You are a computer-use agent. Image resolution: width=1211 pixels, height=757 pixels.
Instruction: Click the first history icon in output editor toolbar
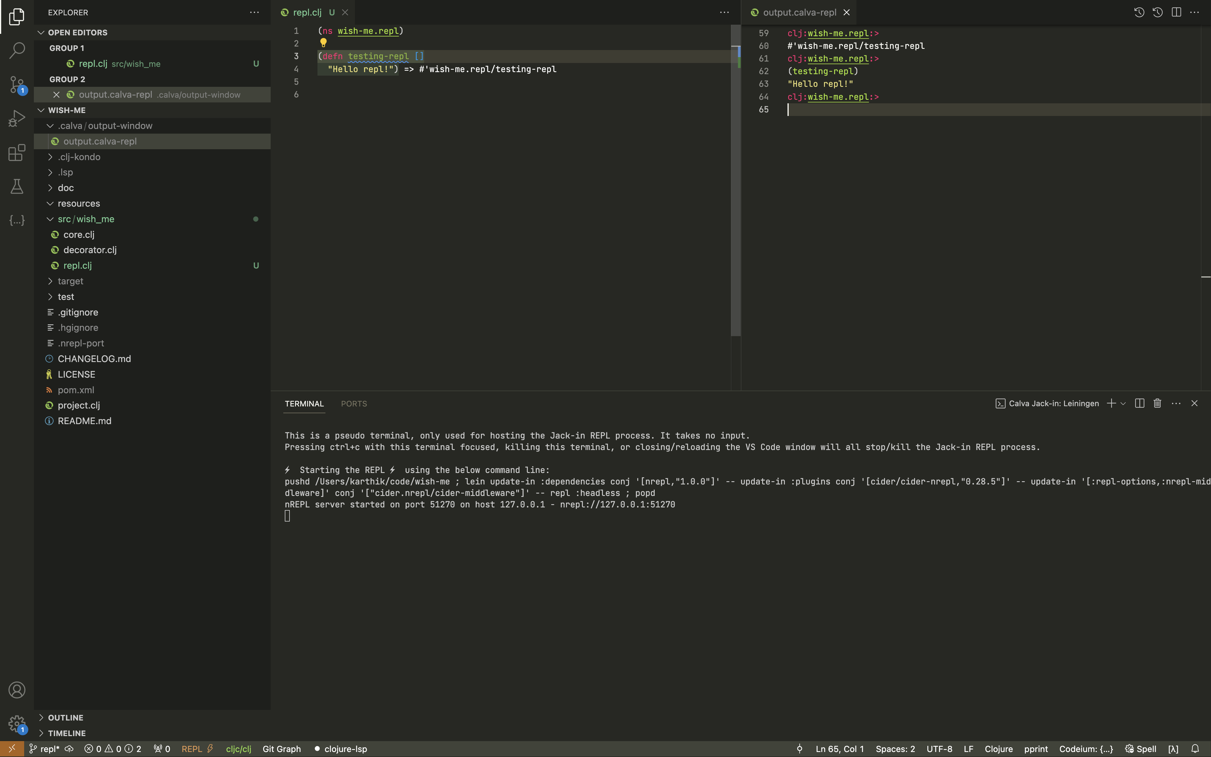1139,13
